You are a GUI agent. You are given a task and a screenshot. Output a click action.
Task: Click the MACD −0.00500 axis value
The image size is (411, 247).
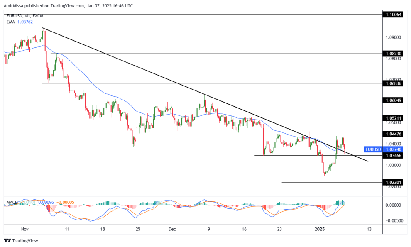click(394, 221)
